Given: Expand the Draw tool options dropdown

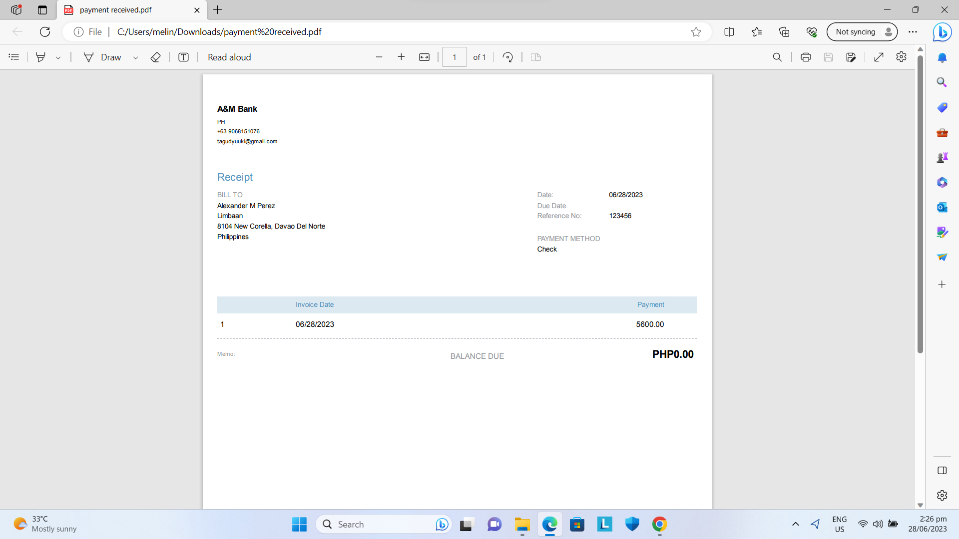Looking at the screenshot, I should point(135,57).
